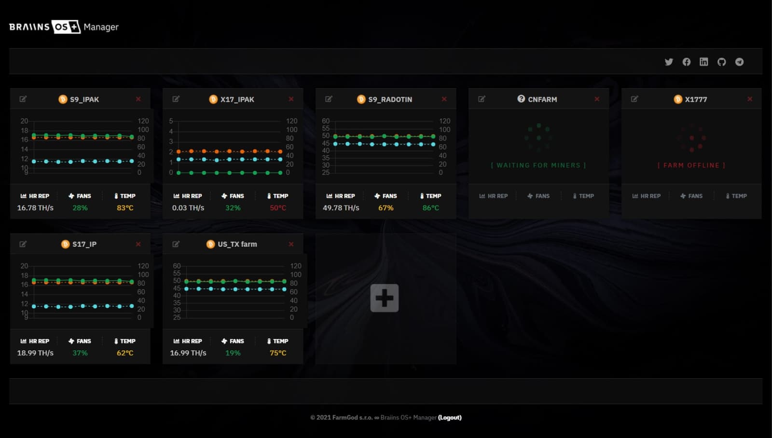
Task: Open the GitHub link icon
Action: [721, 62]
